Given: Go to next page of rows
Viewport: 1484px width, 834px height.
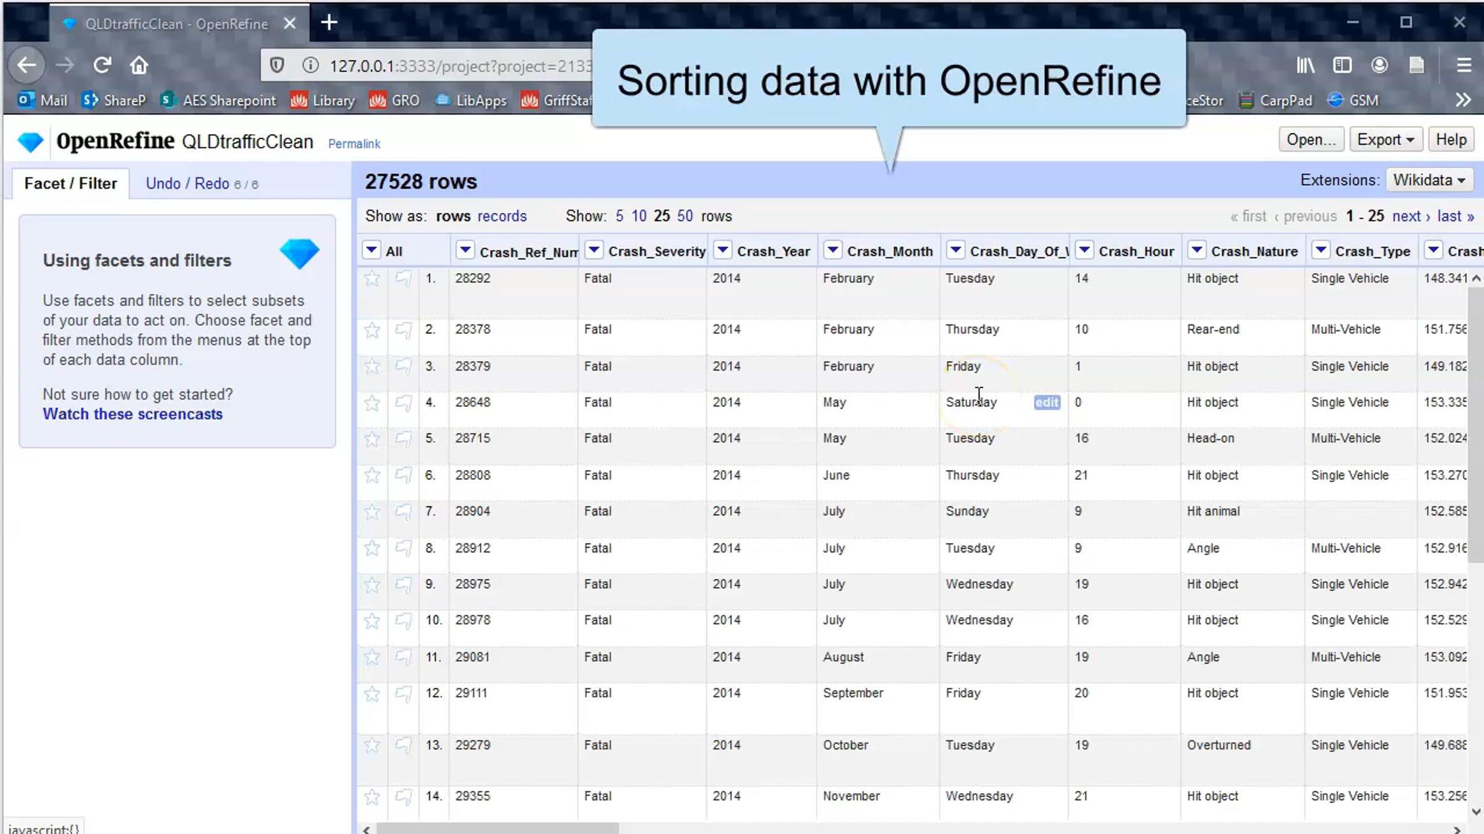Looking at the screenshot, I should pos(1411,216).
